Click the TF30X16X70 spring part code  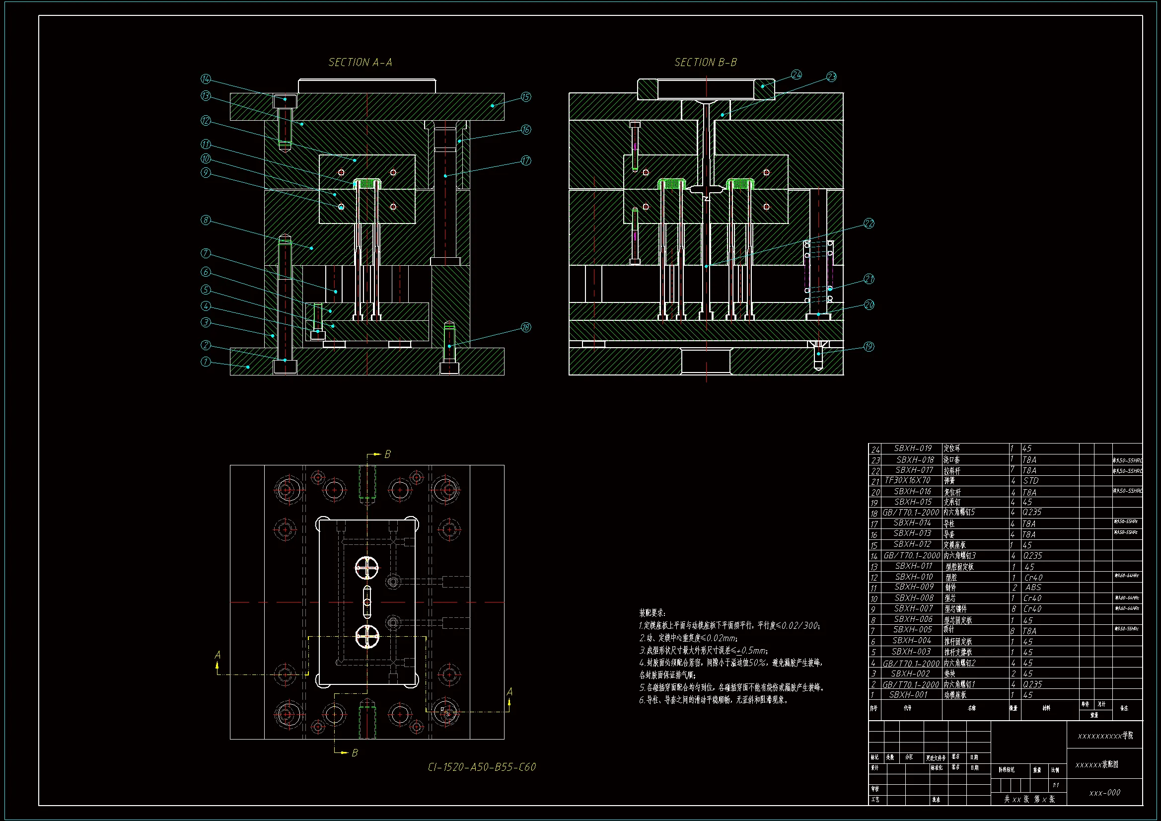907,480
